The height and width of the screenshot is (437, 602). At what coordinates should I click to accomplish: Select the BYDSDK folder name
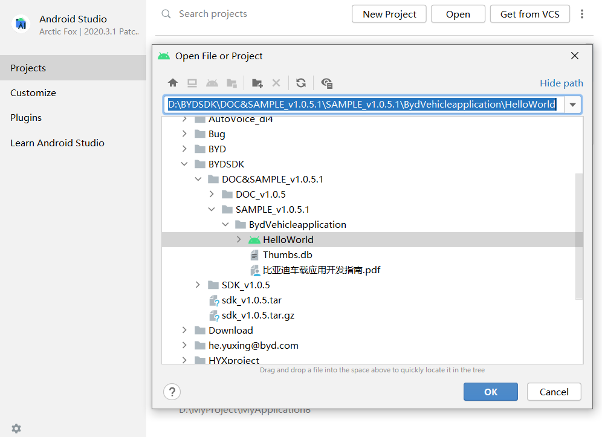(x=227, y=164)
